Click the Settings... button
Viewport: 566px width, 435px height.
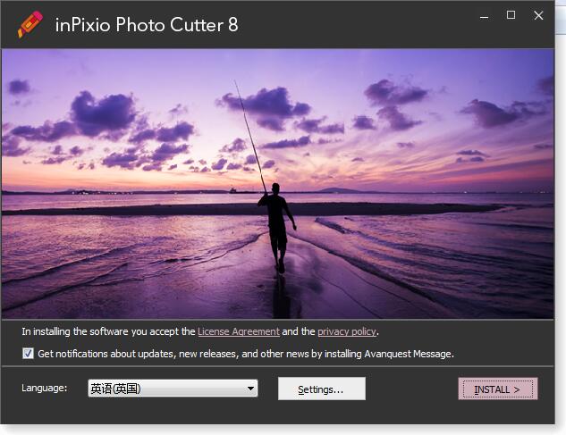[322, 389]
